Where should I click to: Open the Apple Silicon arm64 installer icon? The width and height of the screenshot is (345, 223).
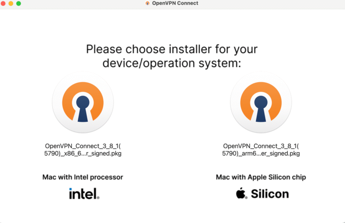(261, 102)
